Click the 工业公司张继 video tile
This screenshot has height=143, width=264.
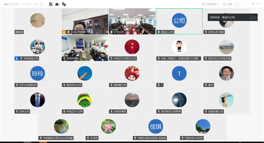85,21
